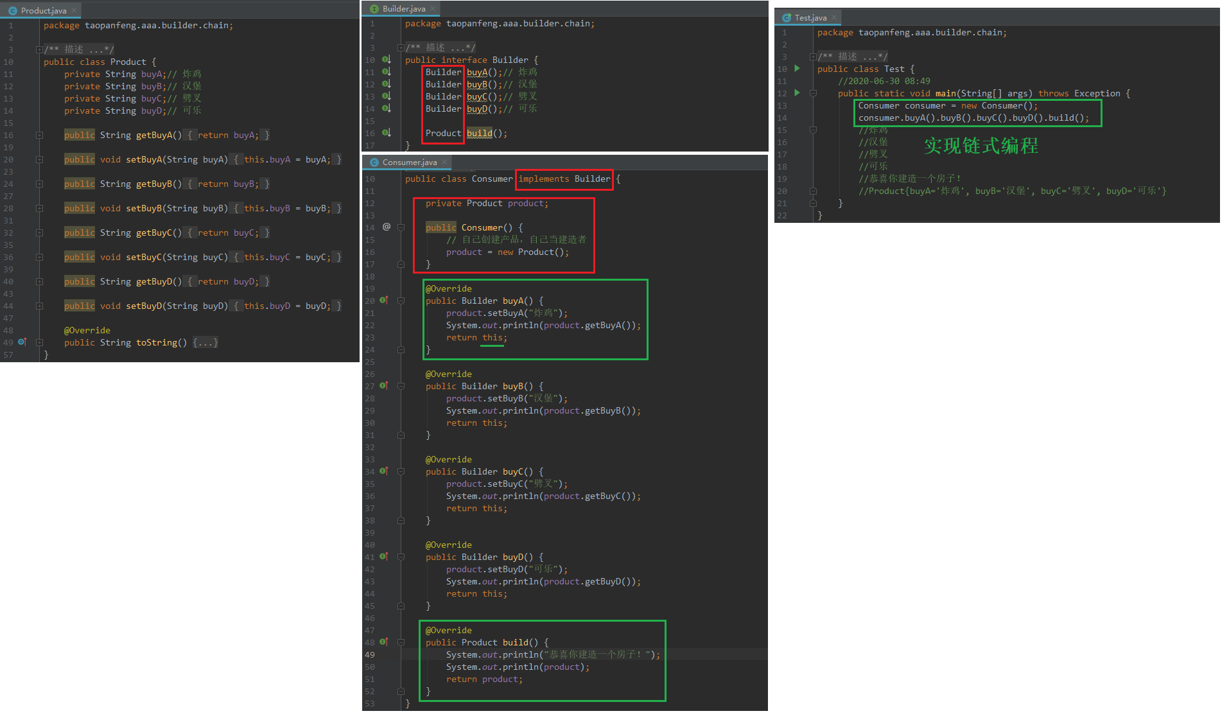Click implements marker beside Consumer buyB() method

(384, 385)
